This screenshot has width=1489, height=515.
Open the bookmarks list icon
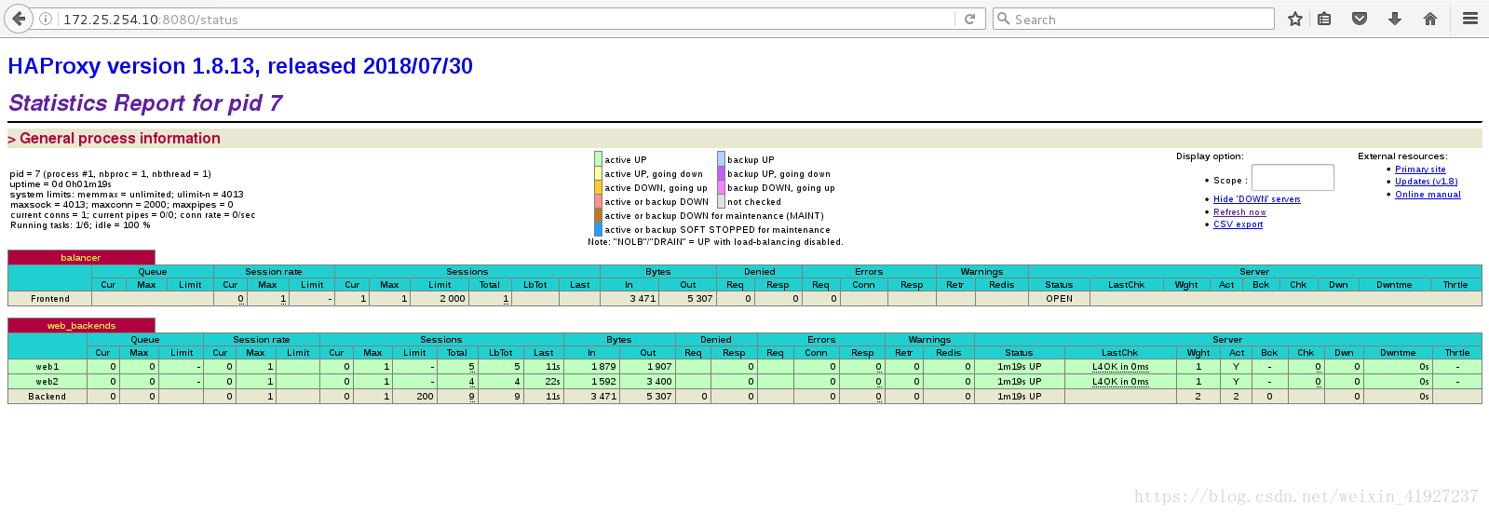(1324, 19)
